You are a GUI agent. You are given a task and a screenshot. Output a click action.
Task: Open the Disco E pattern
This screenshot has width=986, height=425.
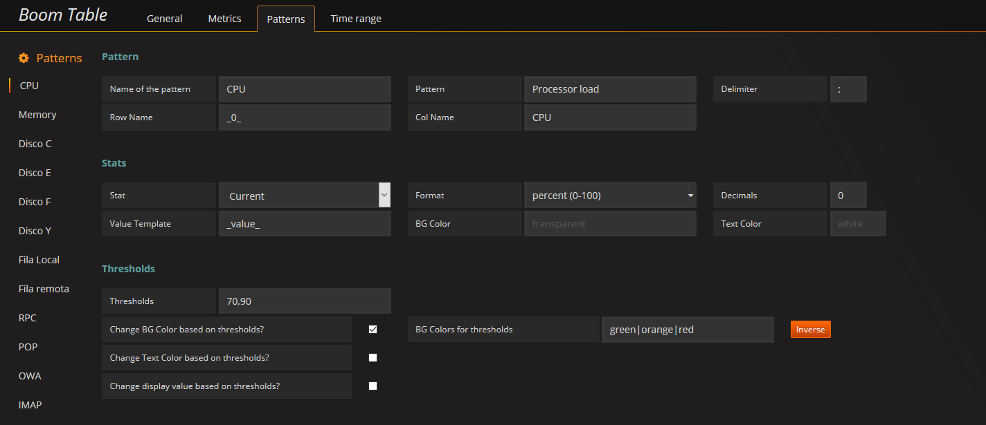point(35,173)
